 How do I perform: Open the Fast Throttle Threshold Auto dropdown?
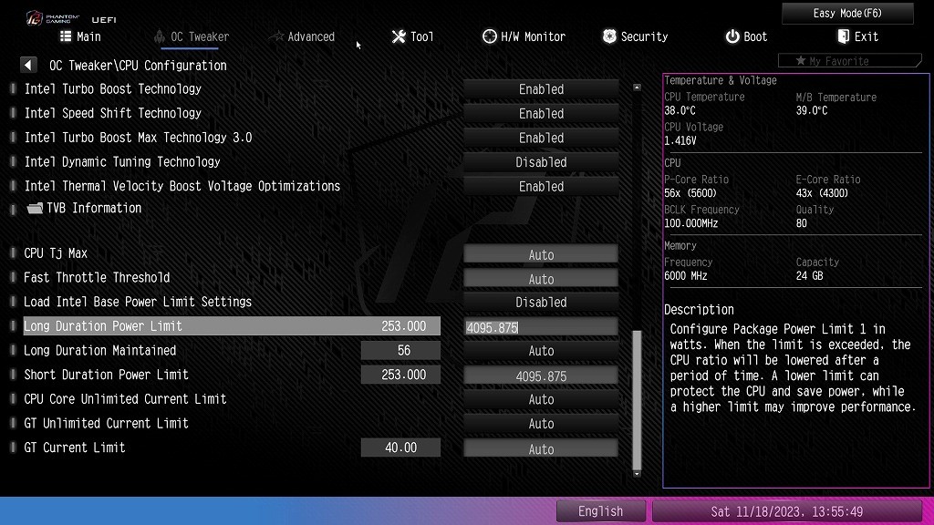[x=541, y=279]
